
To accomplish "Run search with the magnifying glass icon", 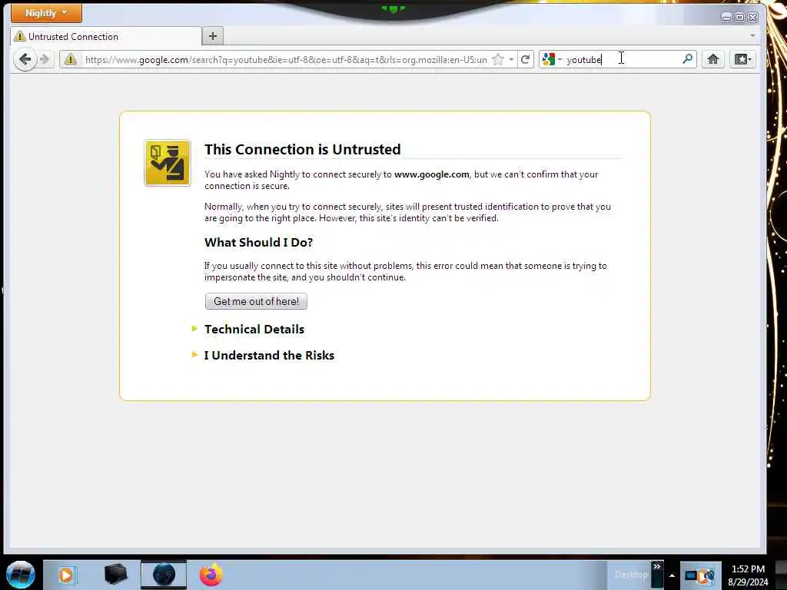I will [687, 59].
